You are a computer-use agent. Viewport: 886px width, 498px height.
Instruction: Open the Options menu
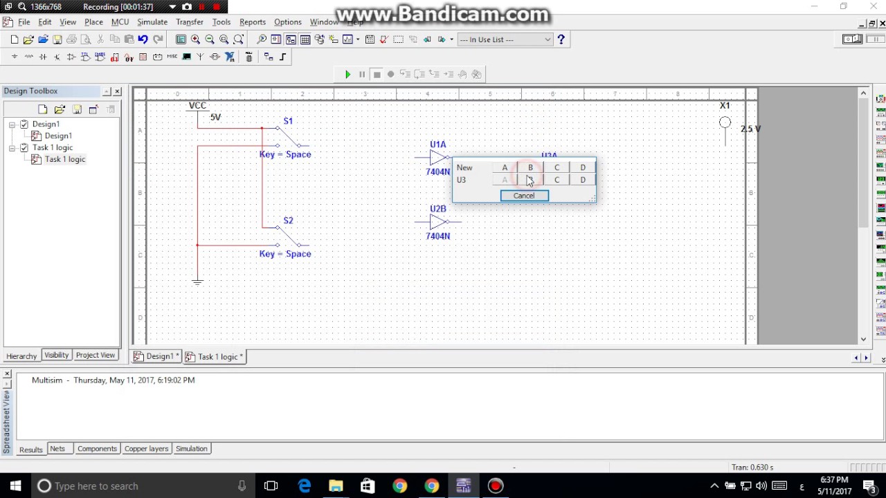click(288, 22)
